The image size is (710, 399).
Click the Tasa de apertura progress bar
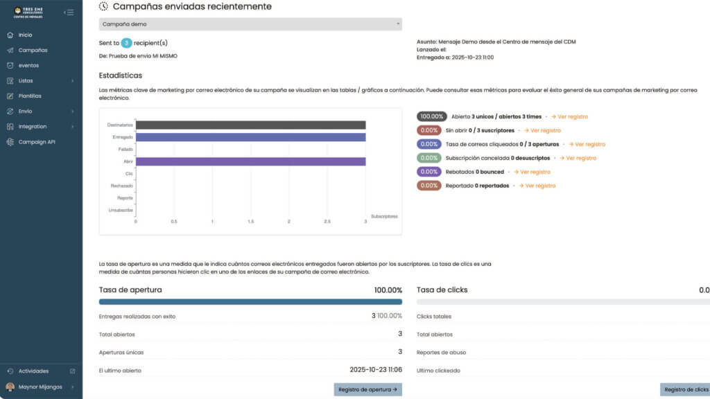250,302
